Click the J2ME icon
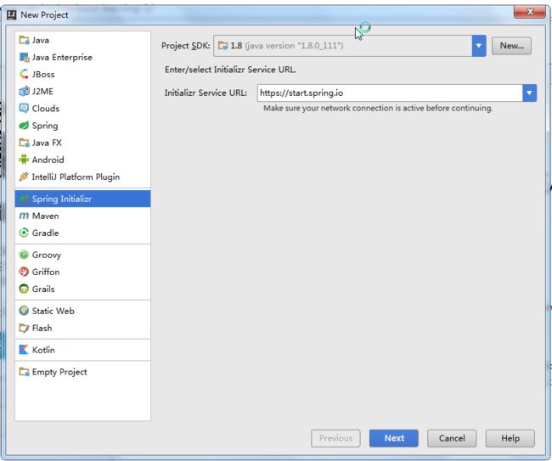552x461 pixels. click(x=24, y=91)
